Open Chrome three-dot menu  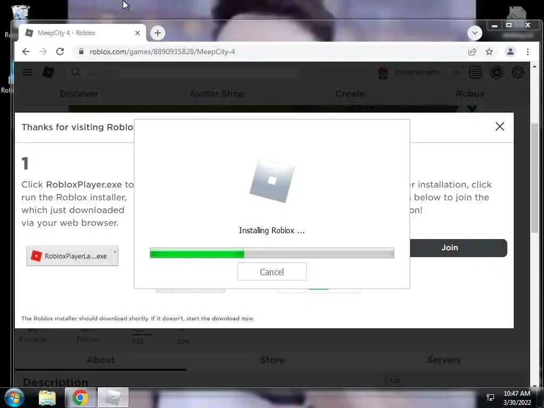tap(528, 52)
